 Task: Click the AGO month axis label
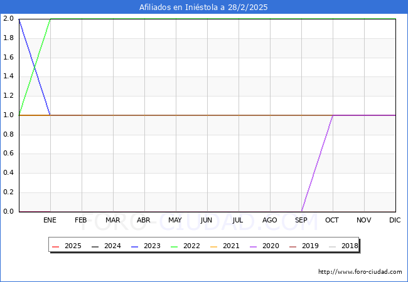(269, 220)
